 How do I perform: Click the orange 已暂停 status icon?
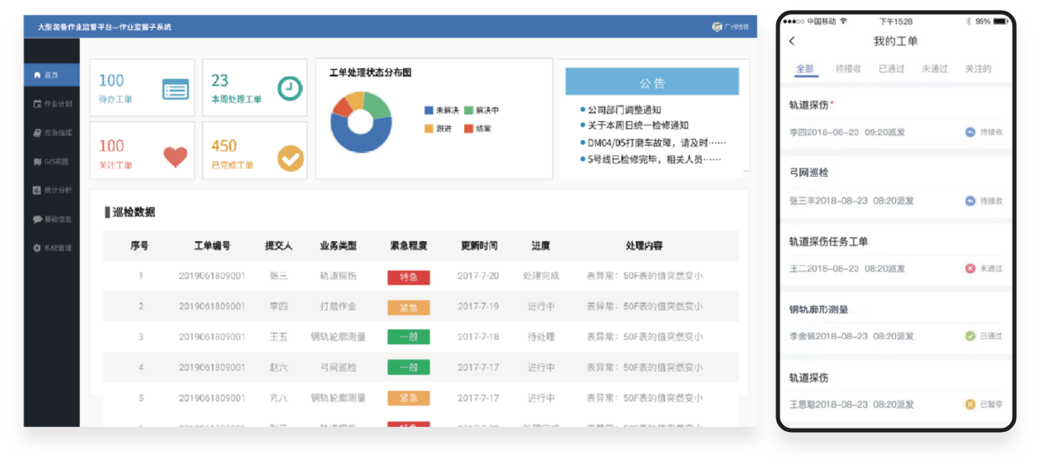(970, 404)
